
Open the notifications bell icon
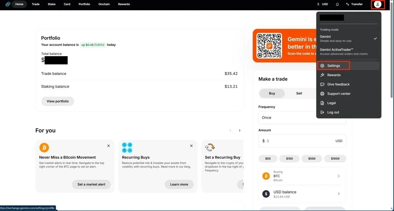pos(337,4)
